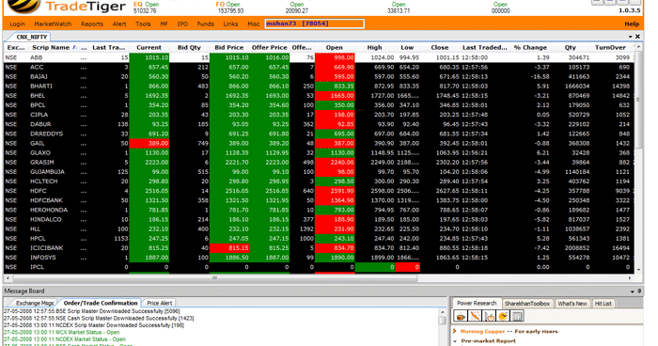
Task: Sort by the TurnOver column header
Action: coord(611,47)
